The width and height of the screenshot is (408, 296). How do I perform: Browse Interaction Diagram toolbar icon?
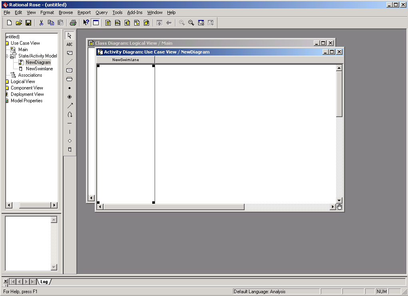[x=117, y=23]
